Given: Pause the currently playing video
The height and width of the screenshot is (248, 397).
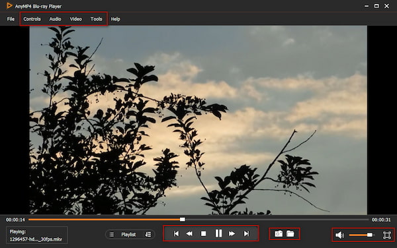Looking at the screenshot, I should tap(218, 233).
